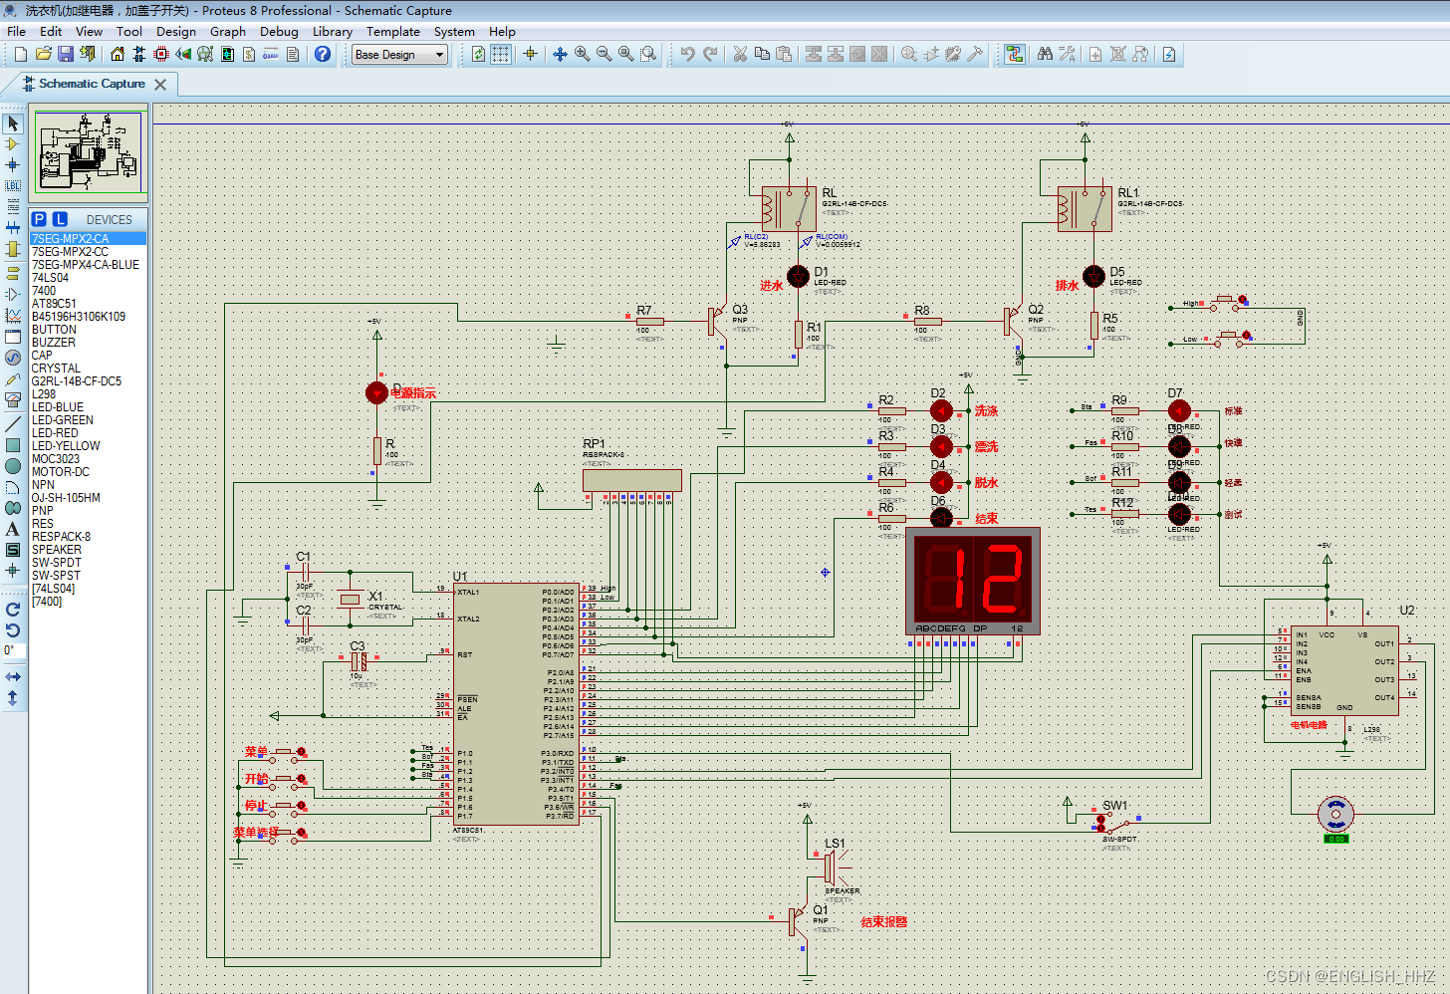The height and width of the screenshot is (994, 1450).
Task: Click the New Project toolbar icon
Action: [21, 54]
